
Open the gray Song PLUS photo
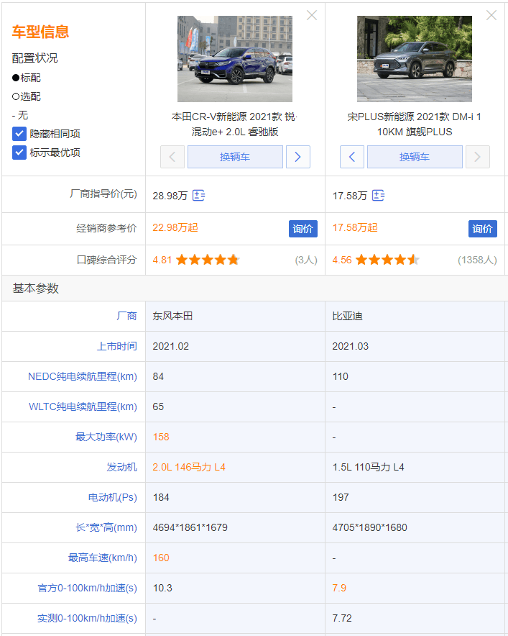point(415,59)
